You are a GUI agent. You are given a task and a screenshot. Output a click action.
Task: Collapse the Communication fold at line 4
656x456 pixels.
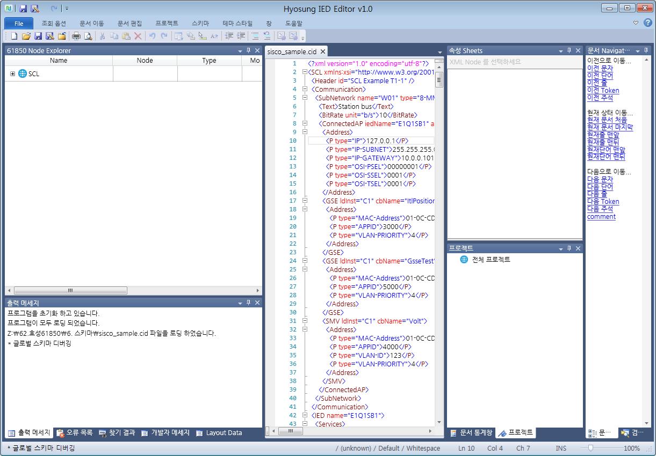coord(305,89)
